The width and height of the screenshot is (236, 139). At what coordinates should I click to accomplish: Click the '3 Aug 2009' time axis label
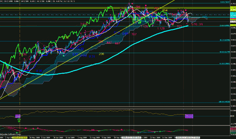pos(82,137)
